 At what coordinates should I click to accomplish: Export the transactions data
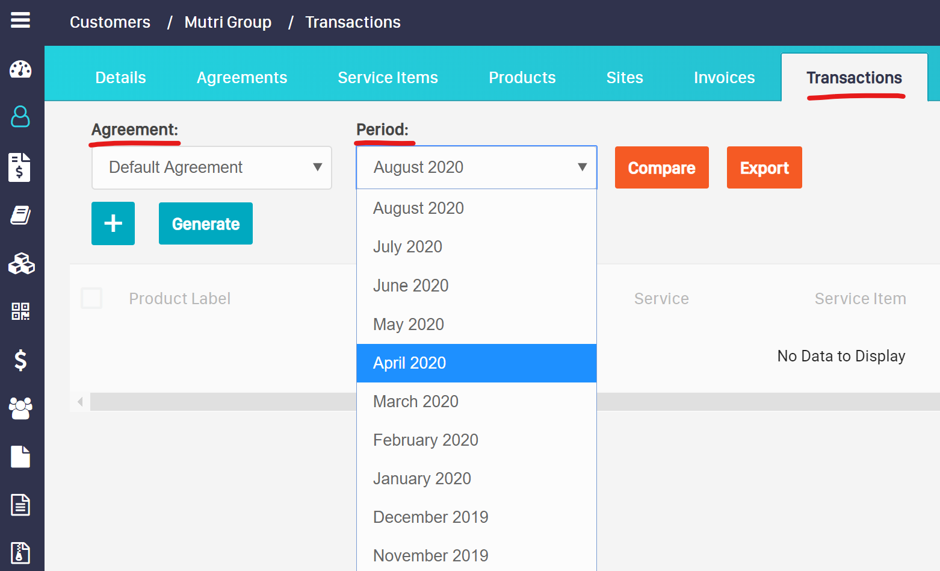coord(764,167)
